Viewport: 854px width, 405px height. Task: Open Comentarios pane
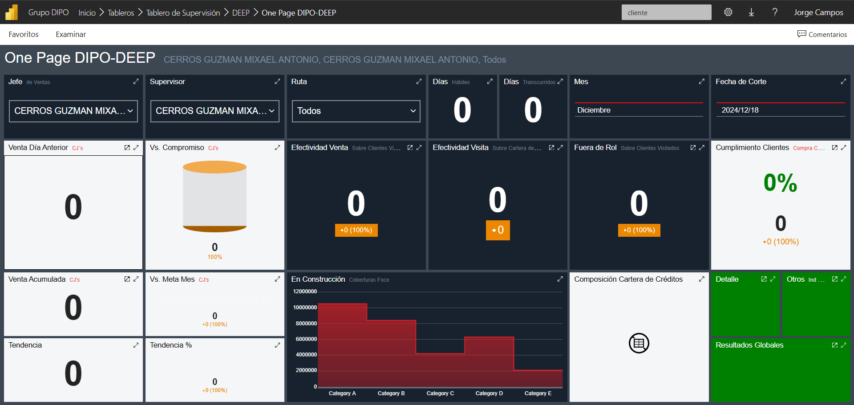822,34
